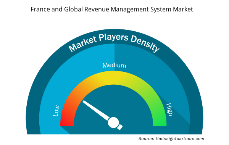Click the 'High' label
229x145 pixels.
(x=170, y=110)
